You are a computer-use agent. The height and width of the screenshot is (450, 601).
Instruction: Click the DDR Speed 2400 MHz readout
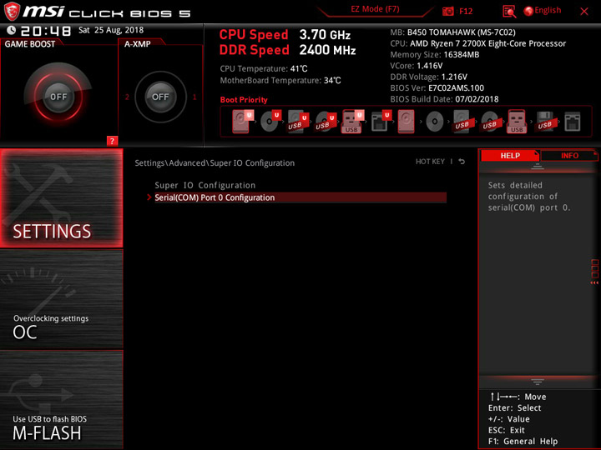point(287,50)
